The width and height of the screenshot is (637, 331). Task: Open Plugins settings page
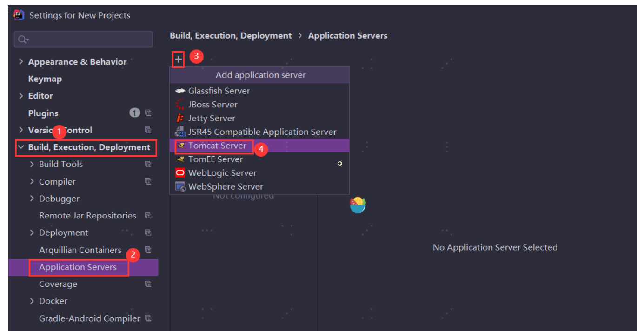(x=43, y=113)
